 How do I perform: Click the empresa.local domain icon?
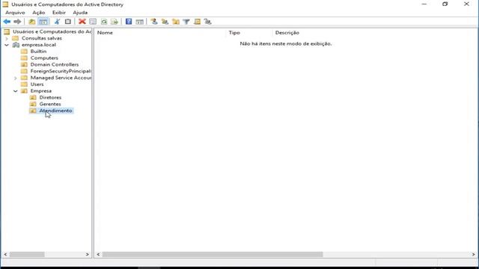point(16,45)
